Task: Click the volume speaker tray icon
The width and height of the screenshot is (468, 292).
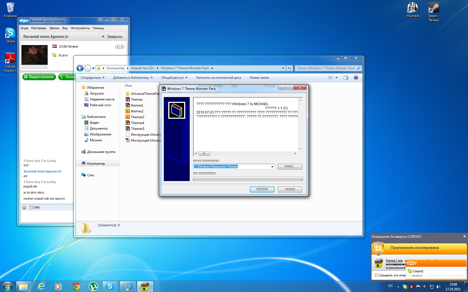Action: point(438,286)
